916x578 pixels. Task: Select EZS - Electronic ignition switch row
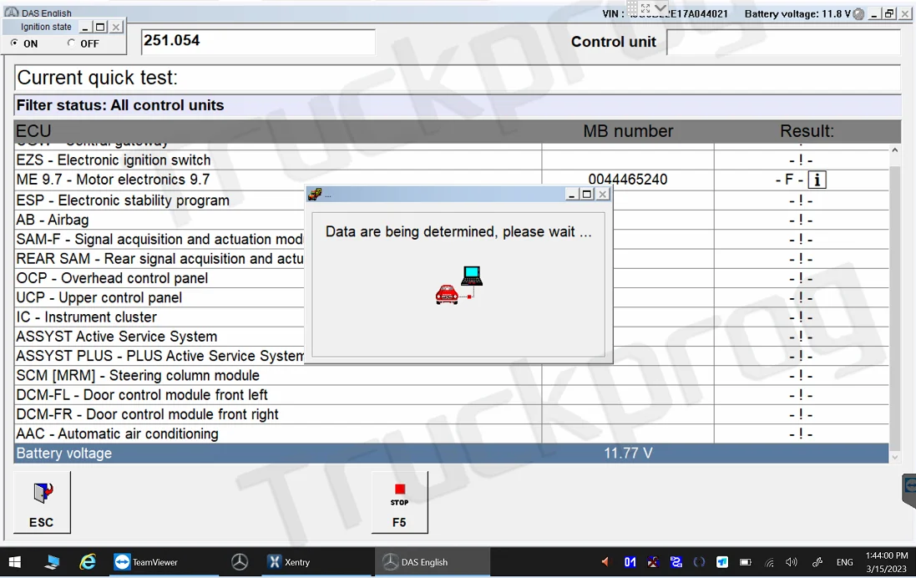[x=451, y=160]
